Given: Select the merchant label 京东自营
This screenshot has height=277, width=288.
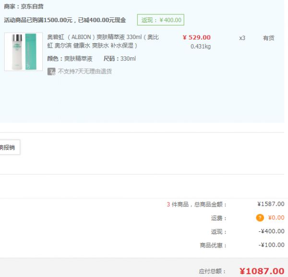Looking at the screenshot, I should coord(32,7).
